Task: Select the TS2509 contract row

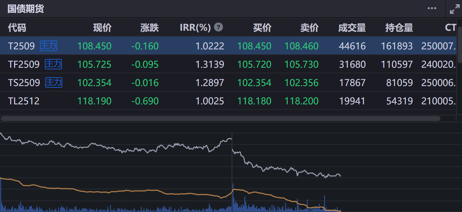Action: coord(228,82)
